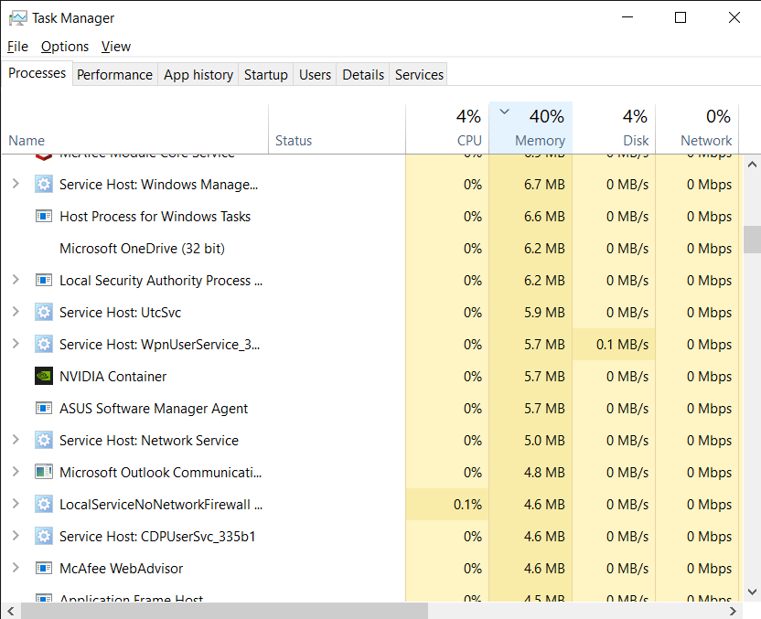
Task: Switch to the Performance tab
Action: (x=114, y=75)
